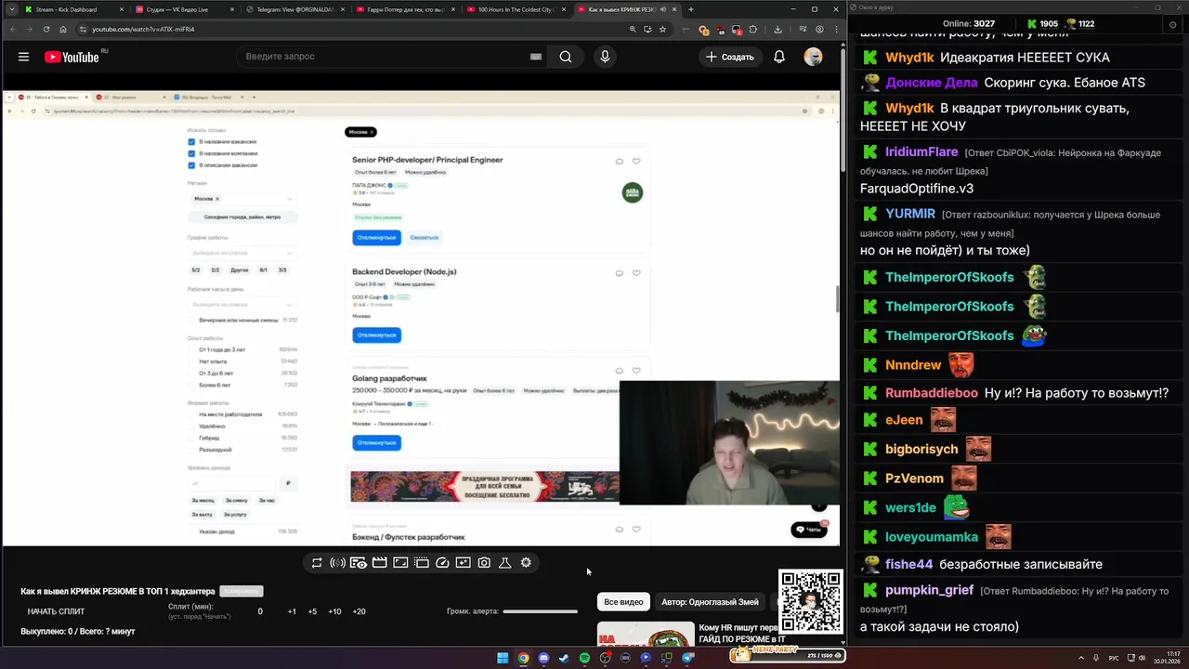Add +10 minutes to the split

click(334, 611)
